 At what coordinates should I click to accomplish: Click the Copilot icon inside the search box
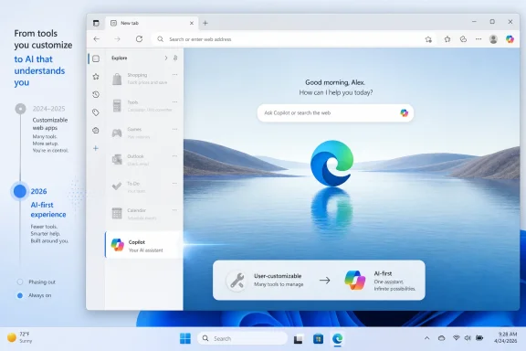[405, 112]
